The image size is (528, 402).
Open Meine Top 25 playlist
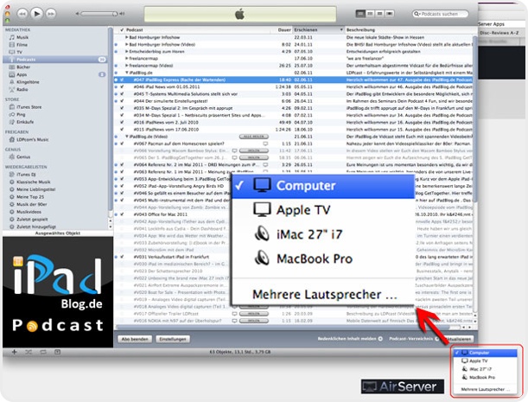click(x=30, y=197)
